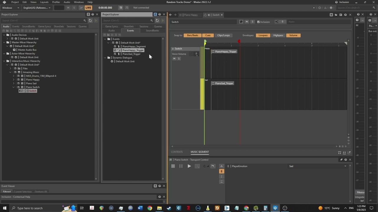Open the Audio menu
Screen dimensions: 378x212
[67, 2]
